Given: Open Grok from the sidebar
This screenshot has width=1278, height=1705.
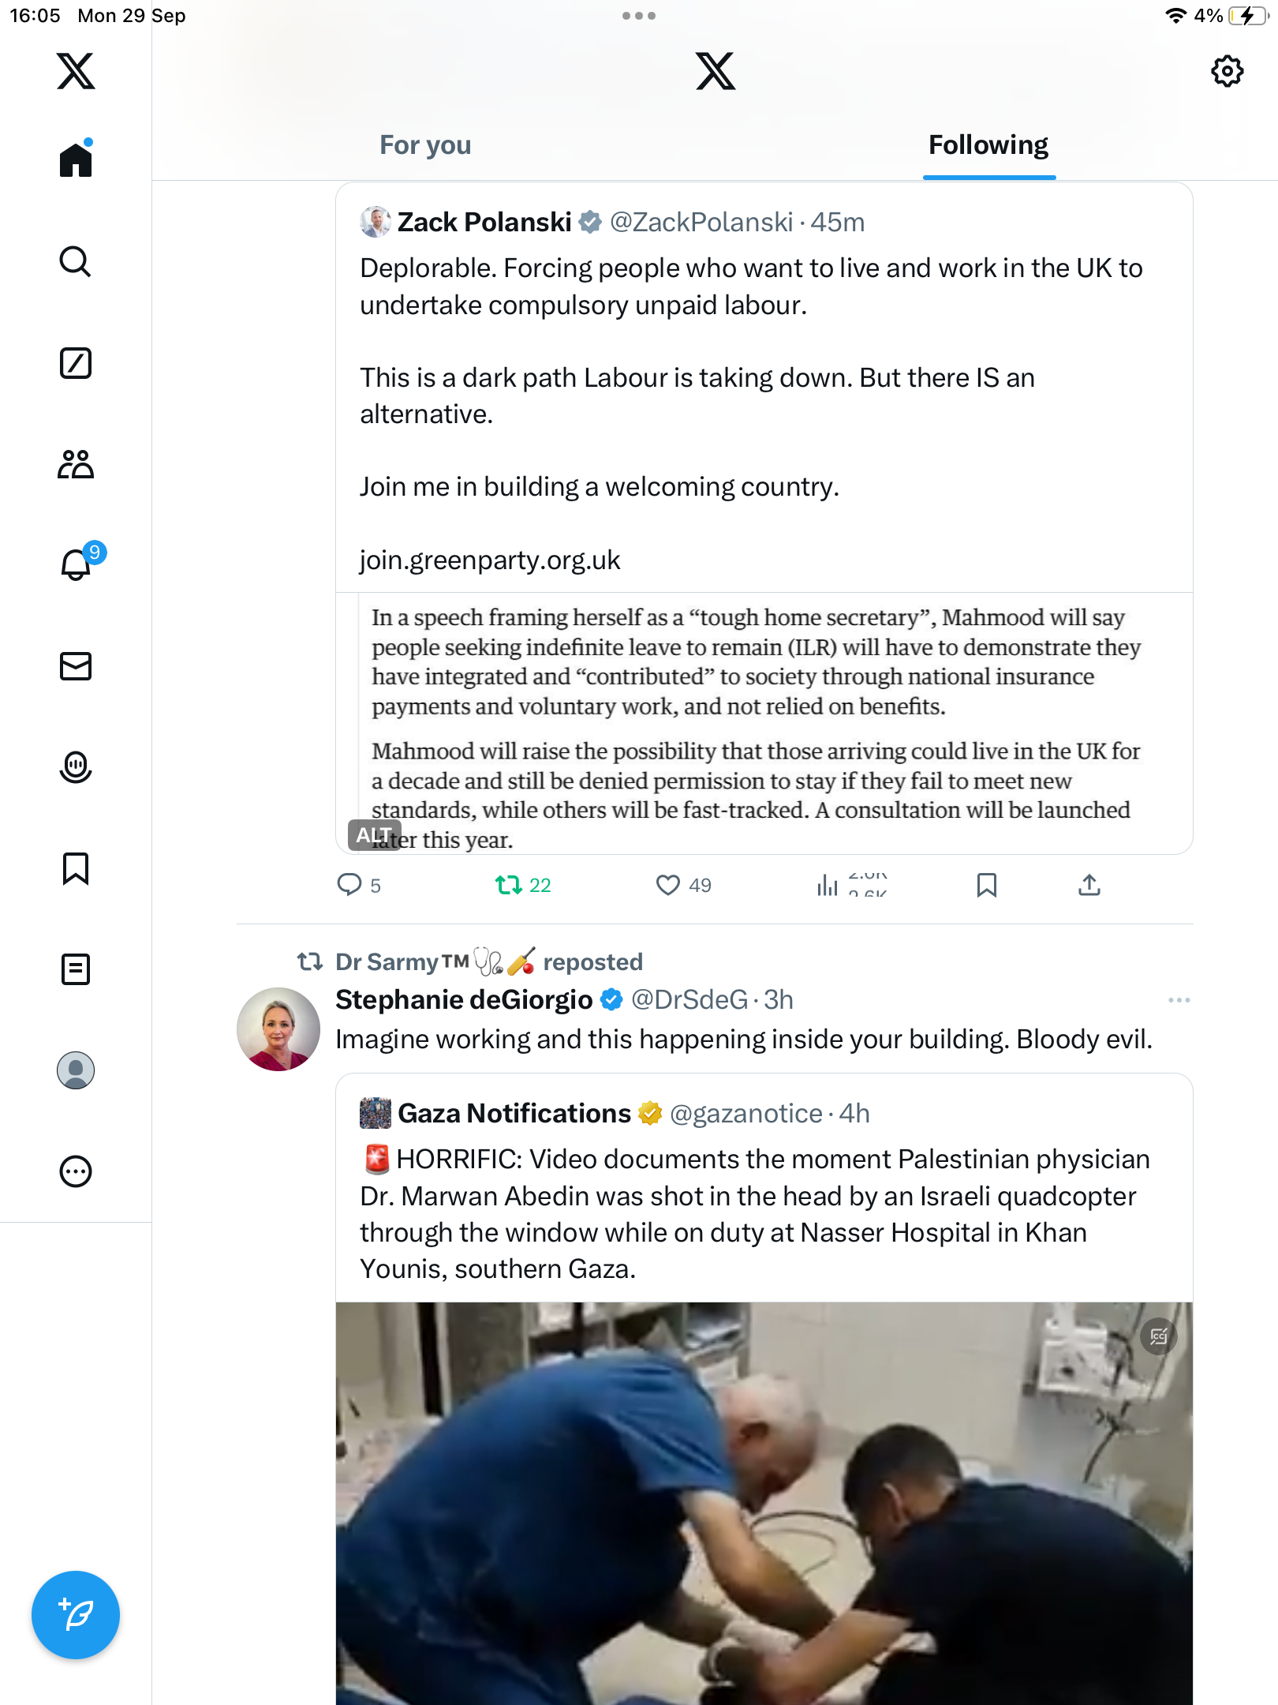Looking at the screenshot, I should pos(76,363).
